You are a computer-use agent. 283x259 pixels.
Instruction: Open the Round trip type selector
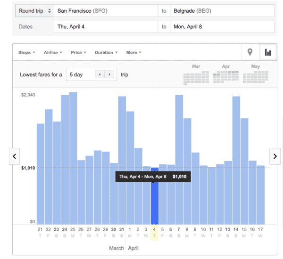coord(33,10)
